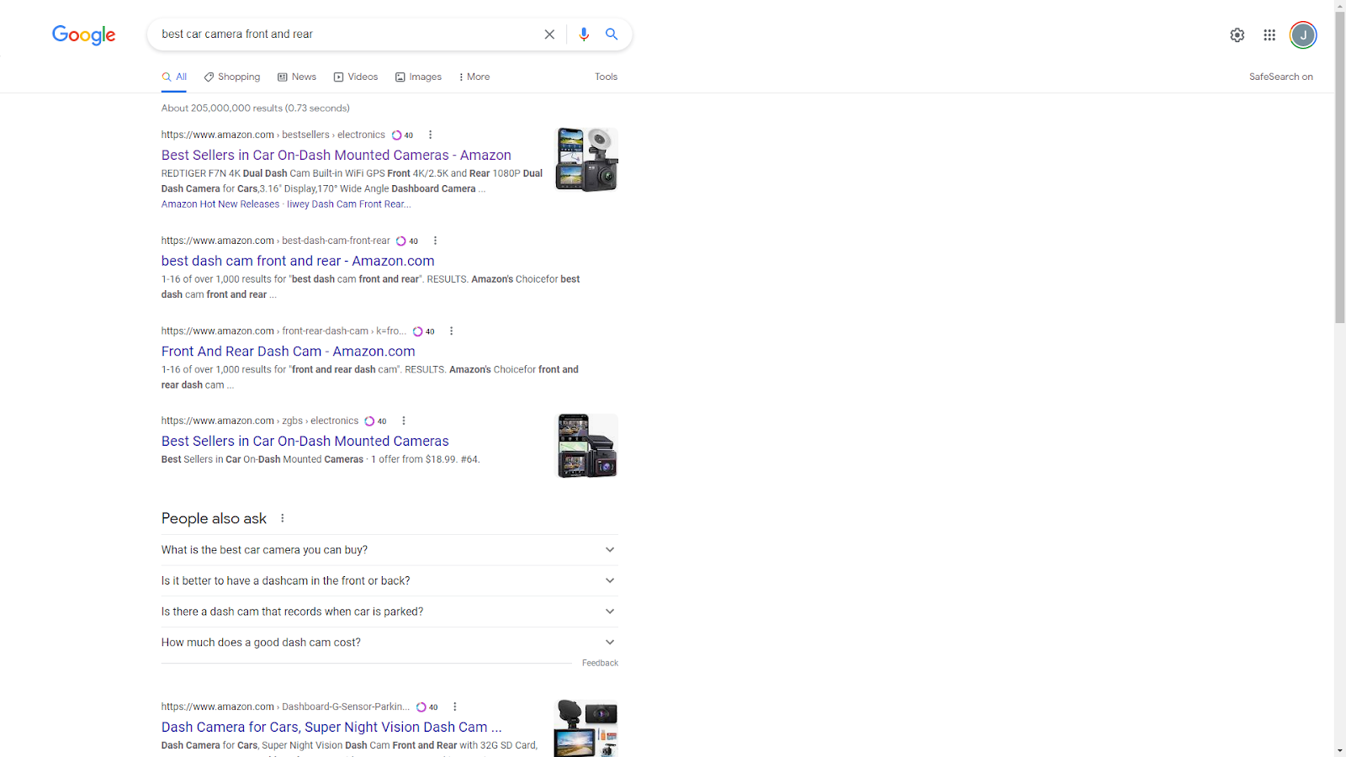The image size is (1346, 757).
Task: Open the More search filters dropdown
Action: point(474,77)
